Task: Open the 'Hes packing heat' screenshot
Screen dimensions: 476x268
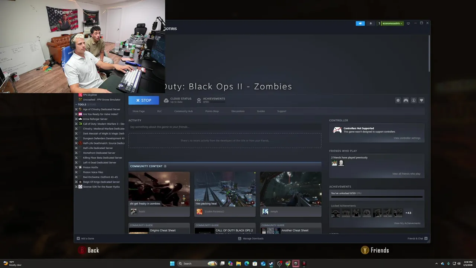Action: coord(225,189)
